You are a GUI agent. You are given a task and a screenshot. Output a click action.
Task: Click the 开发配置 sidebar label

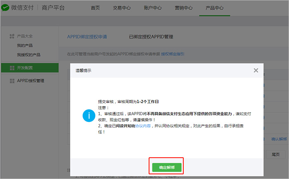(25, 68)
